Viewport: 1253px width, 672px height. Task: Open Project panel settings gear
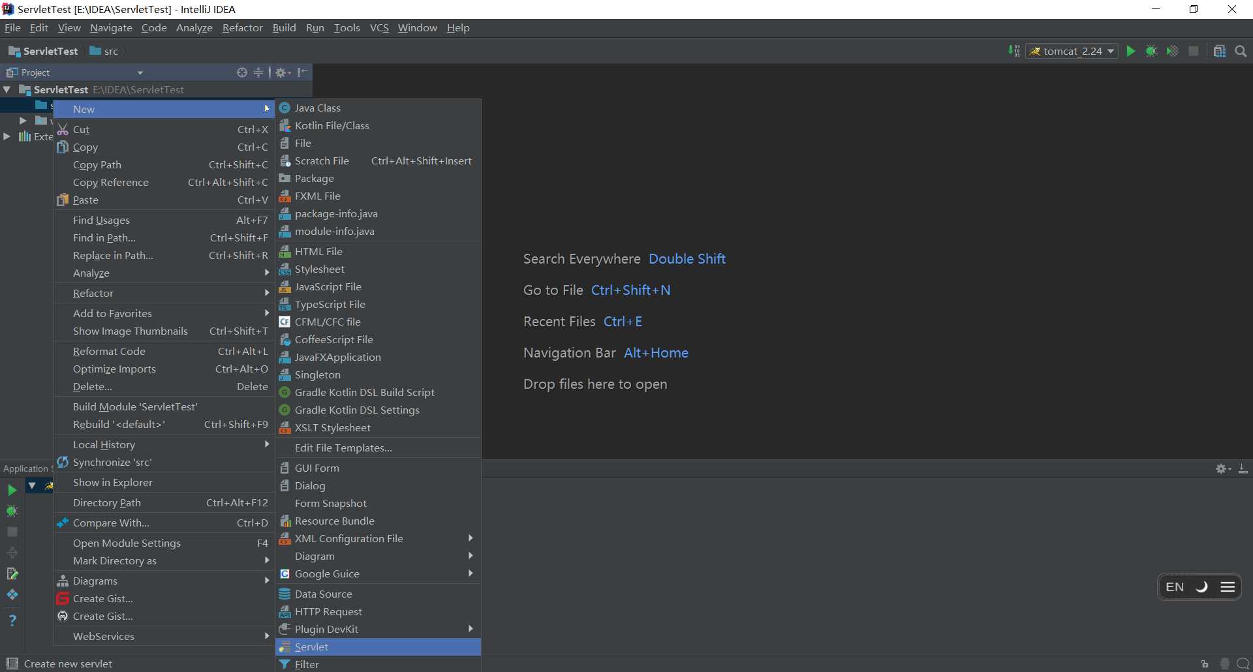pyautogui.click(x=283, y=72)
